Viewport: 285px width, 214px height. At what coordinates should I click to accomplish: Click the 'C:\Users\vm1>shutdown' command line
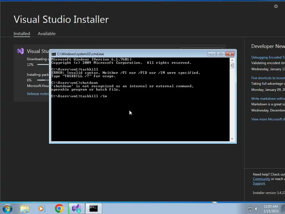[x=75, y=83]
